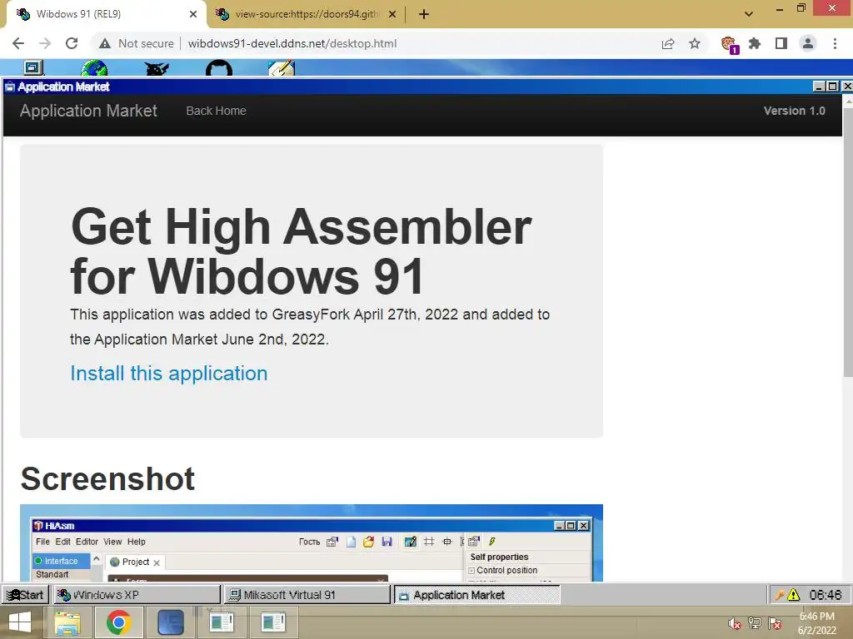853x639 pixels.
Task: Toggle Chrome's side panel
Action: [781, 43]
